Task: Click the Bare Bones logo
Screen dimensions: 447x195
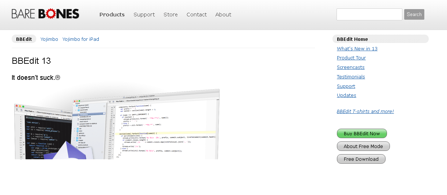Action: click(x=45, y=14)
